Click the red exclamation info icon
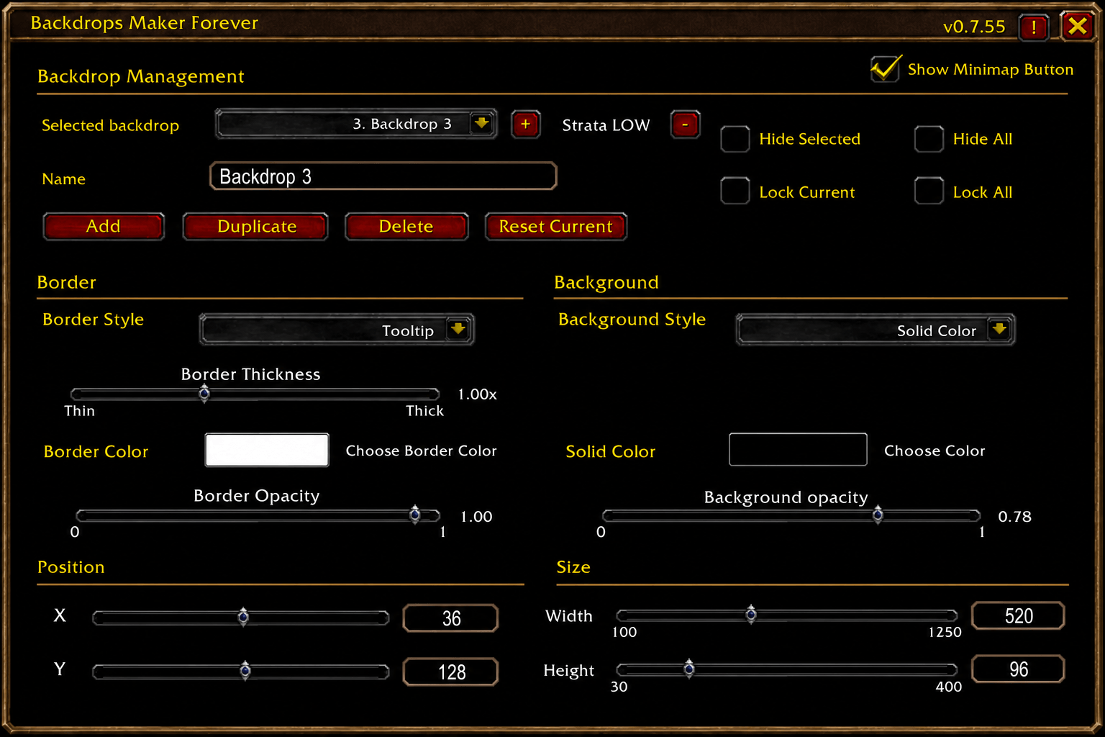1105x737 pixels. pyautogui.click(x=1034, y=27)
